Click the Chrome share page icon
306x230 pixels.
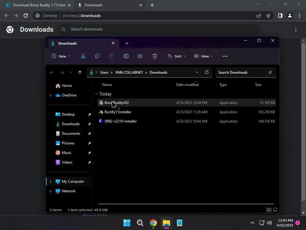[x=259, y=16]
